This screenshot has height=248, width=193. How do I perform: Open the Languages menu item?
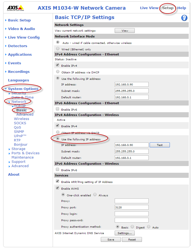[x=18, y=80]
